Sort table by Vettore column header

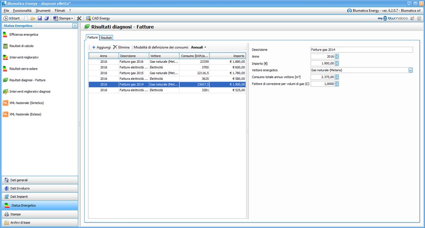164,56
